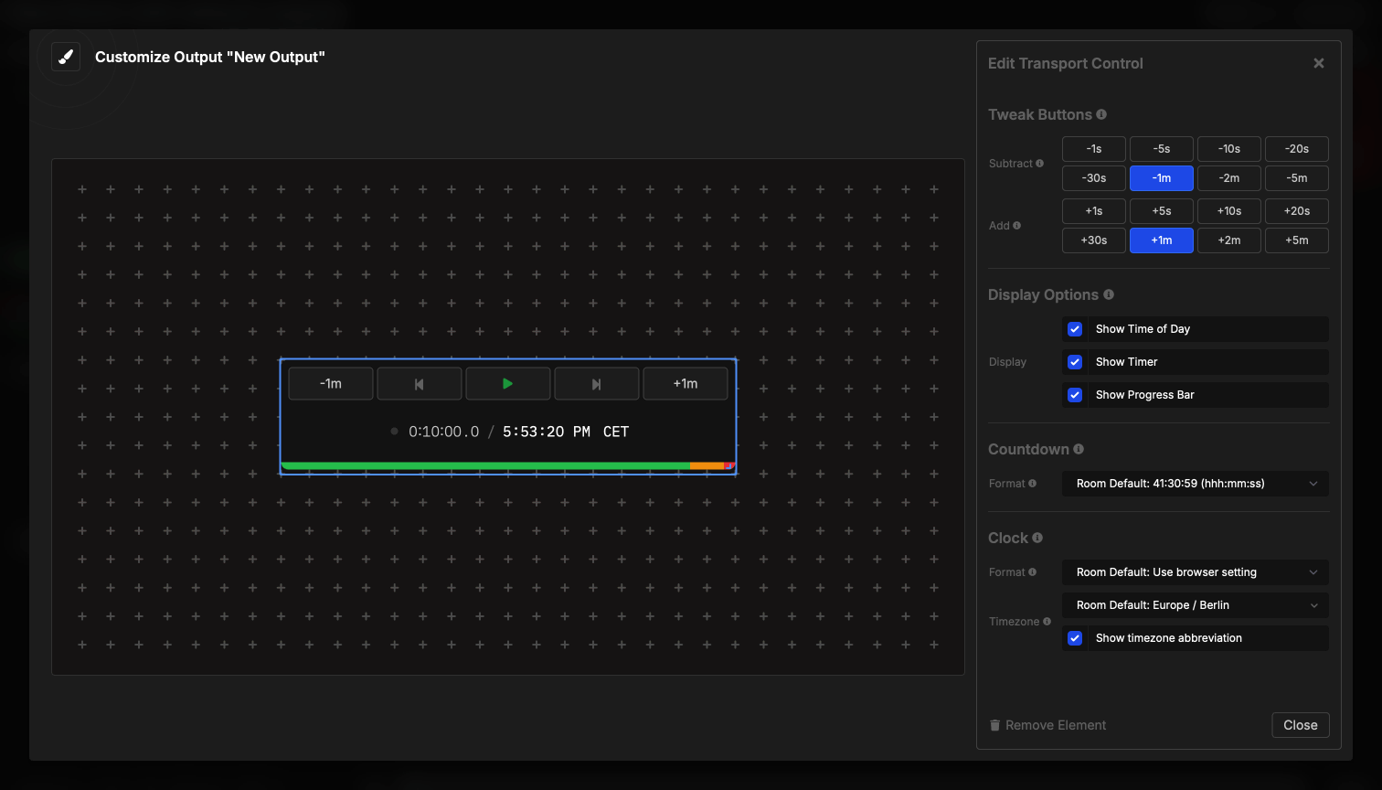Open the Clock Format dropdown
The width and height of the screenshot is (1382, 790).
(x=1195, y=571)
